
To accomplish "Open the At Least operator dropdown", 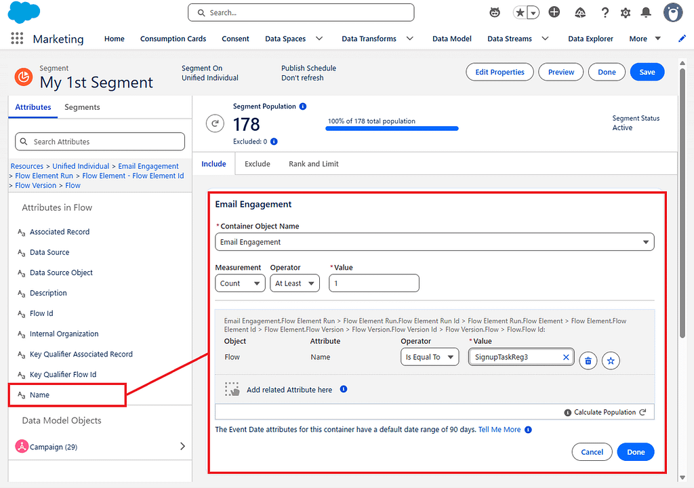I will click(295, 283).
